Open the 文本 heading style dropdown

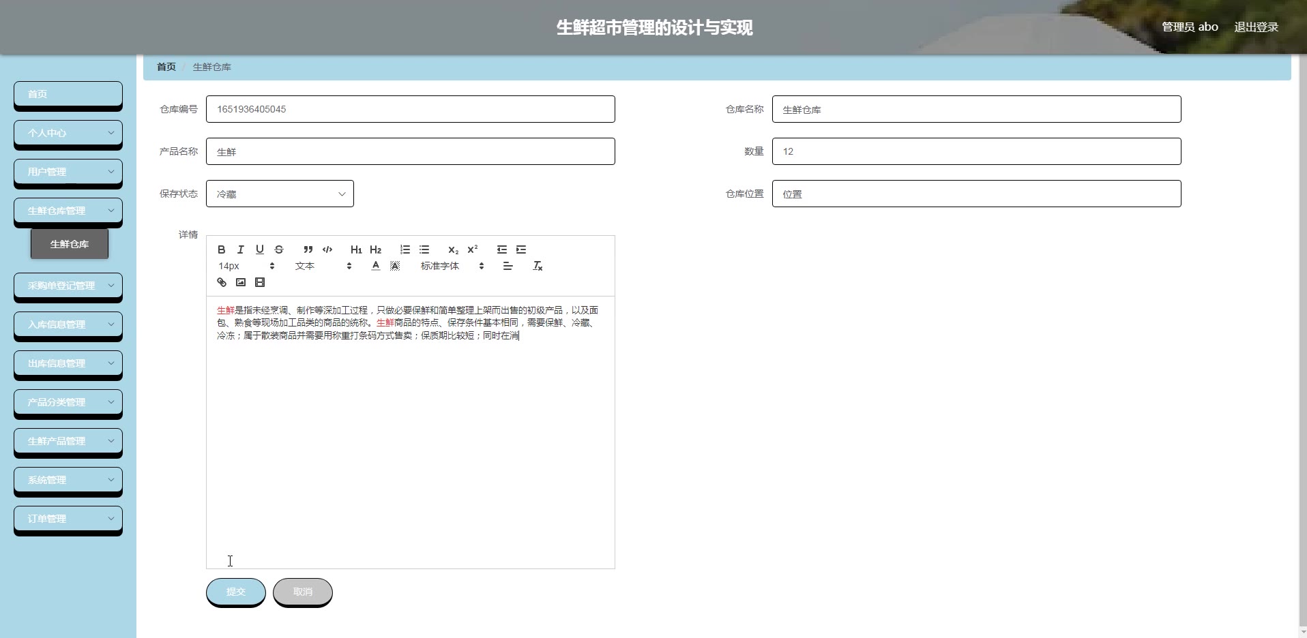(323, 266)
